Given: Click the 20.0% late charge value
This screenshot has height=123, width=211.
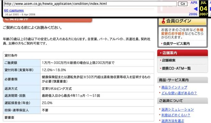Looking at the screenshot, I should click(47, 103).
